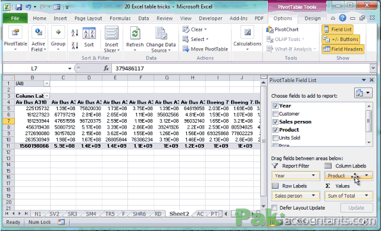
Task: Sort Z to A descending icon
Action: [x=74, y=45]
